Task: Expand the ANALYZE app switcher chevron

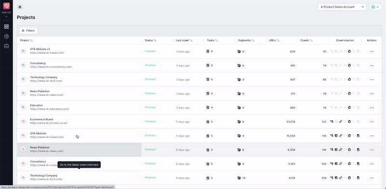Action: pos(6,16)
